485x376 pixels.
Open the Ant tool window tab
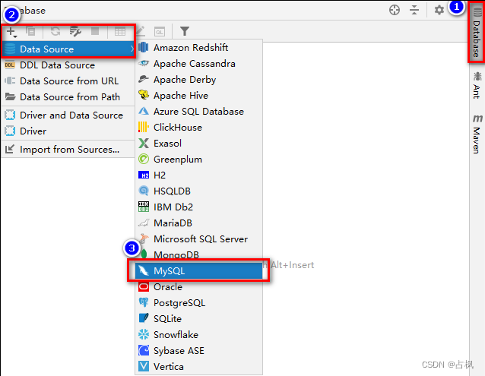point(477,85)
